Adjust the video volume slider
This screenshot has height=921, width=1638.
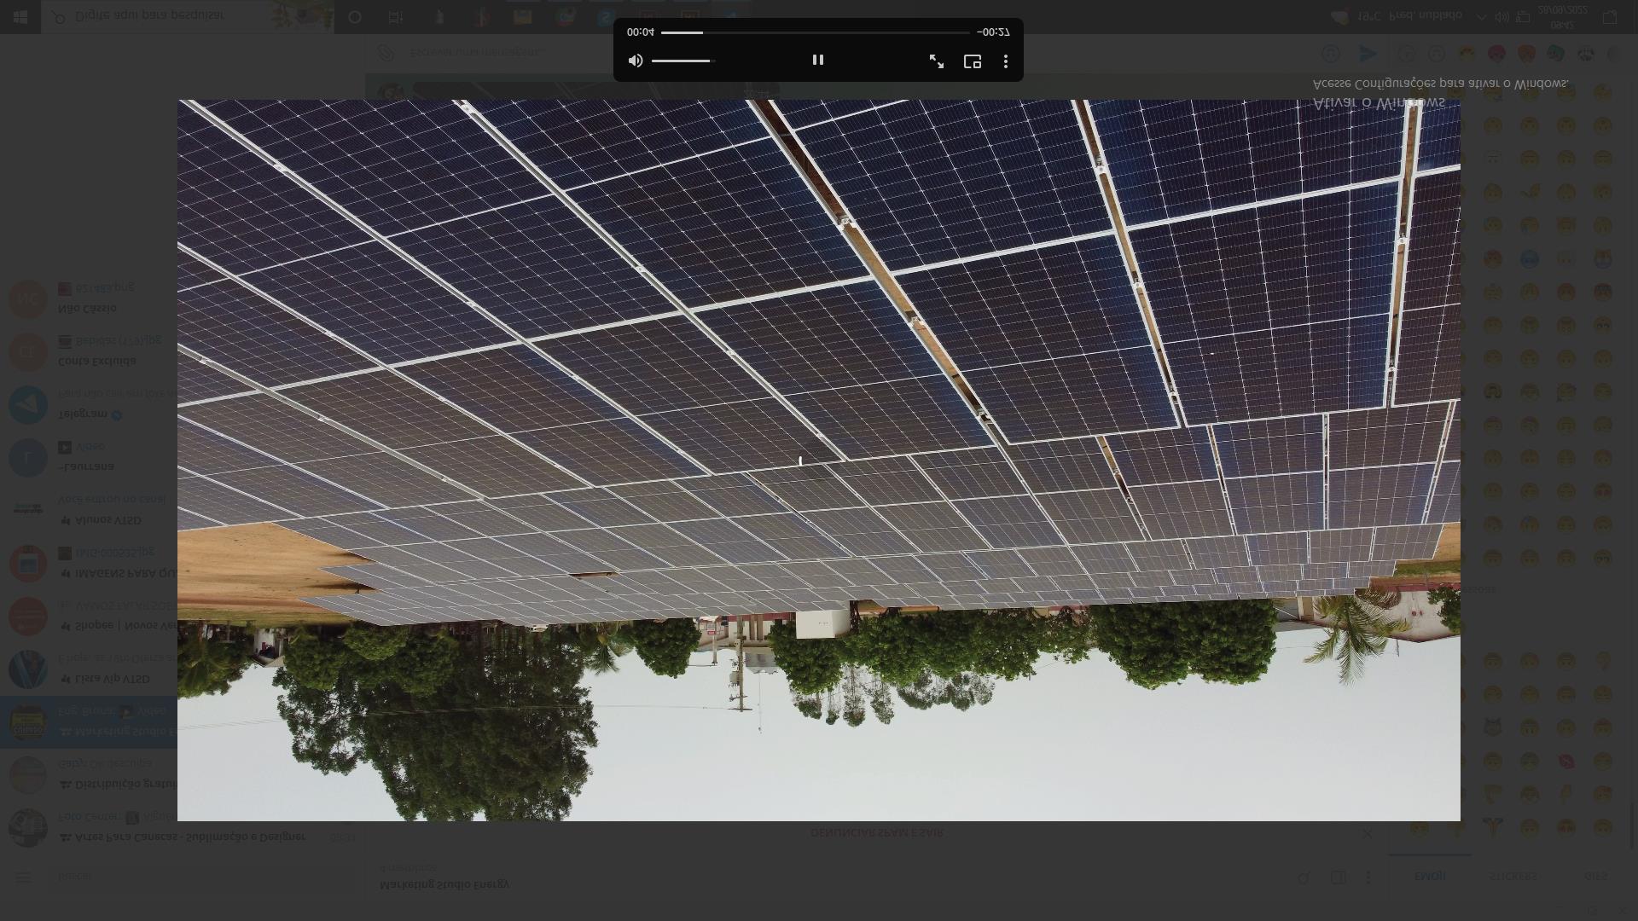[x=681, y=61]
